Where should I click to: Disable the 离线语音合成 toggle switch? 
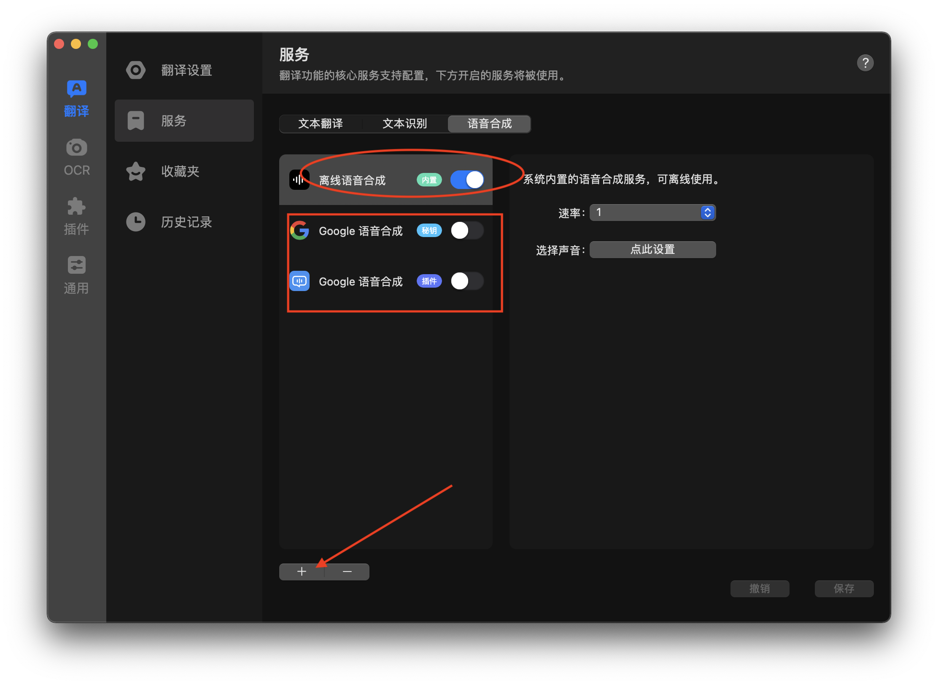(467, 180)
